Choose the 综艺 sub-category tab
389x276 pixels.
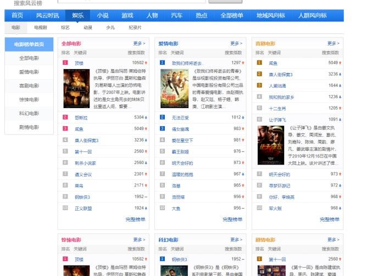[65, 27]
